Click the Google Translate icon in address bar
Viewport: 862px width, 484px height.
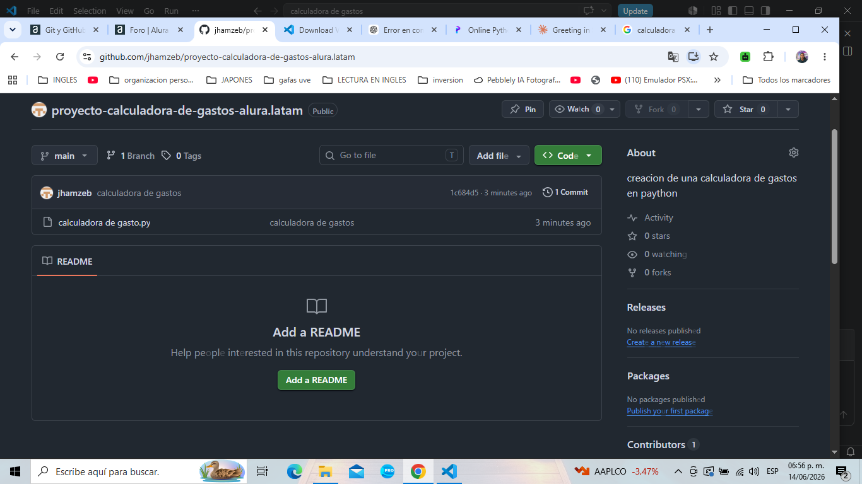coord(673,57)
